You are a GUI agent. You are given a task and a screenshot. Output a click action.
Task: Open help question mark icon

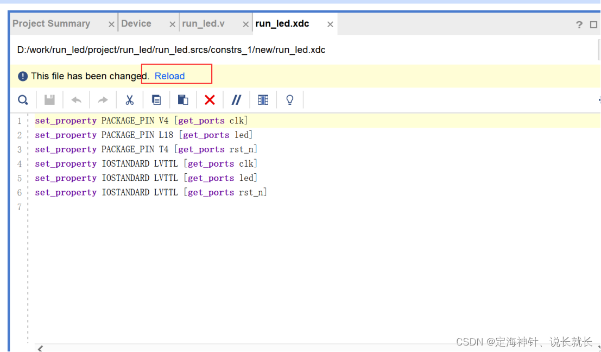579,24
